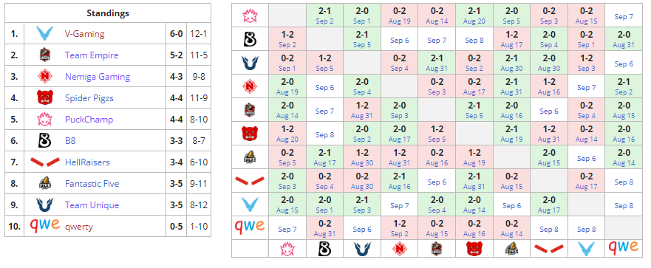Open the Team Empire team link
Image resolution: width=651 pixels, height=268 pixels.
coord(92,55)
